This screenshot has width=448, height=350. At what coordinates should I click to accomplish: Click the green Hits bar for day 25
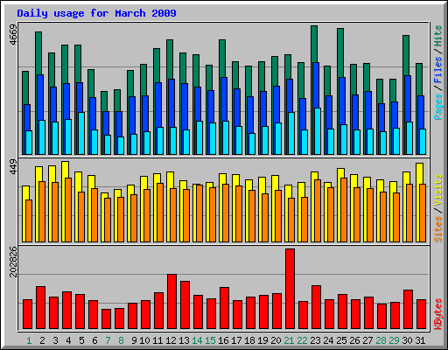pyautogui.click(x=340, y=52)
